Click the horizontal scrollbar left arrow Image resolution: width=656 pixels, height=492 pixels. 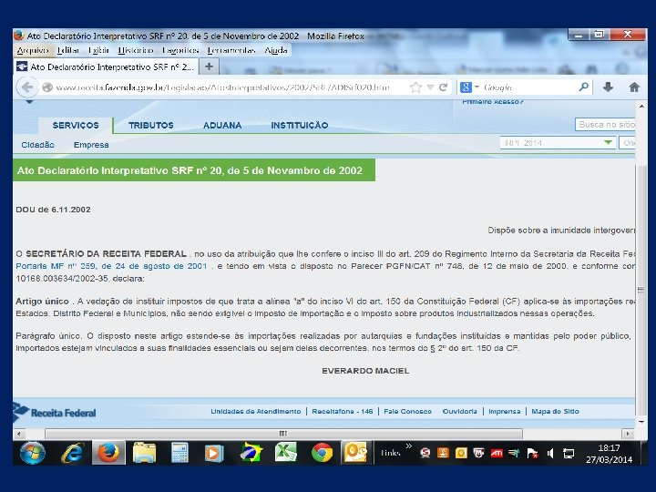click(18, 434)
